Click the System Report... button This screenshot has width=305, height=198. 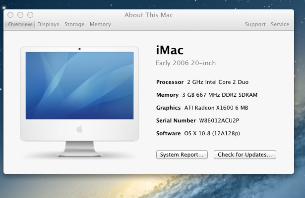(182, 155)
